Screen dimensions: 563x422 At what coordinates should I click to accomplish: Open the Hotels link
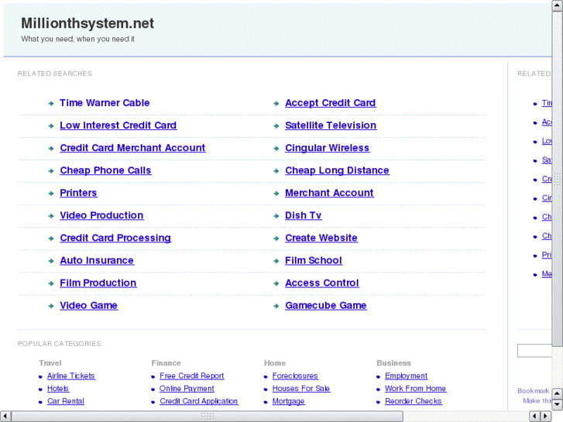(58, 389)
